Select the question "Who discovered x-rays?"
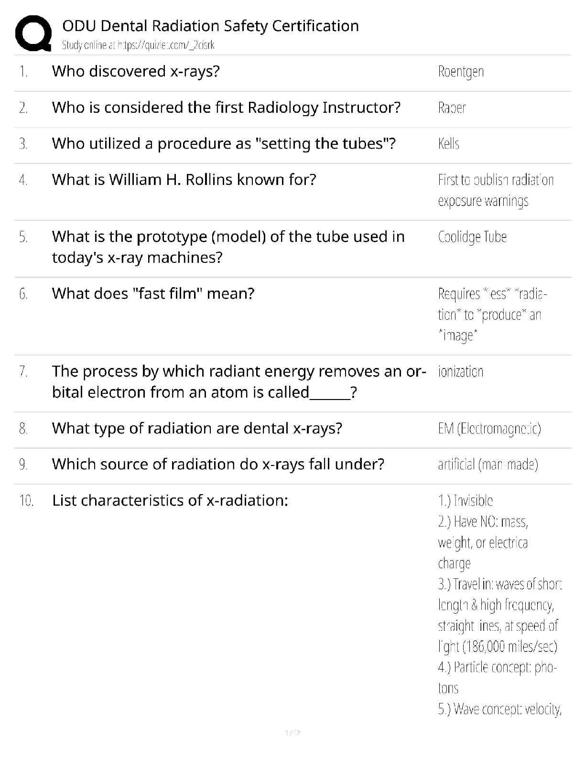This screenshot has width=585, height=757. [136, 71]
